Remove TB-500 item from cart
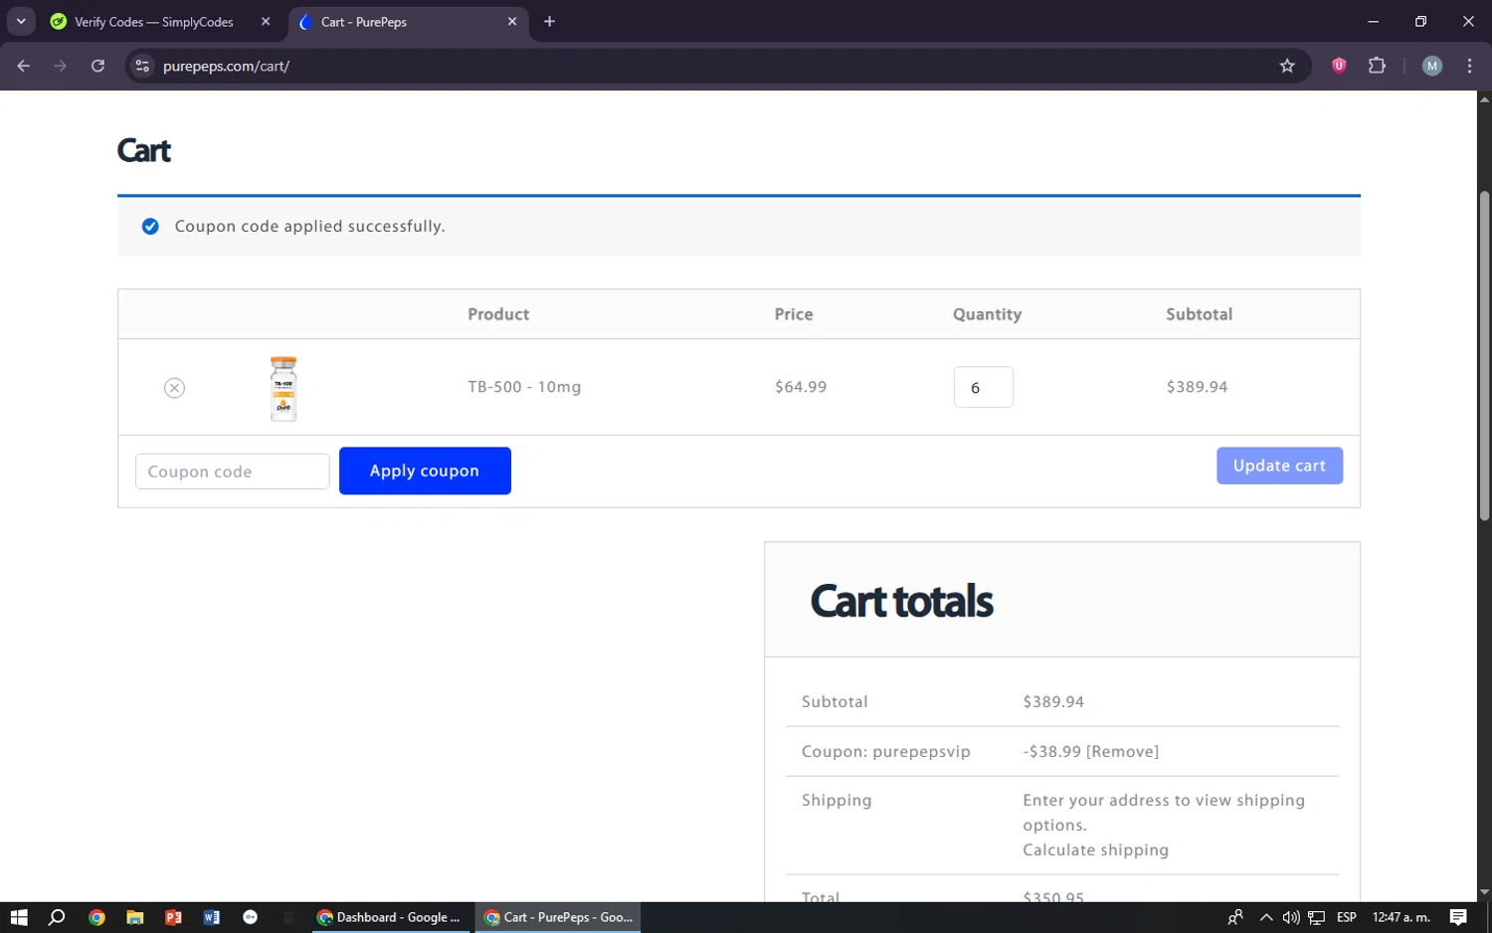Image resolution: width=1492 pixels, height=933 pixels. tap(174, 388)
